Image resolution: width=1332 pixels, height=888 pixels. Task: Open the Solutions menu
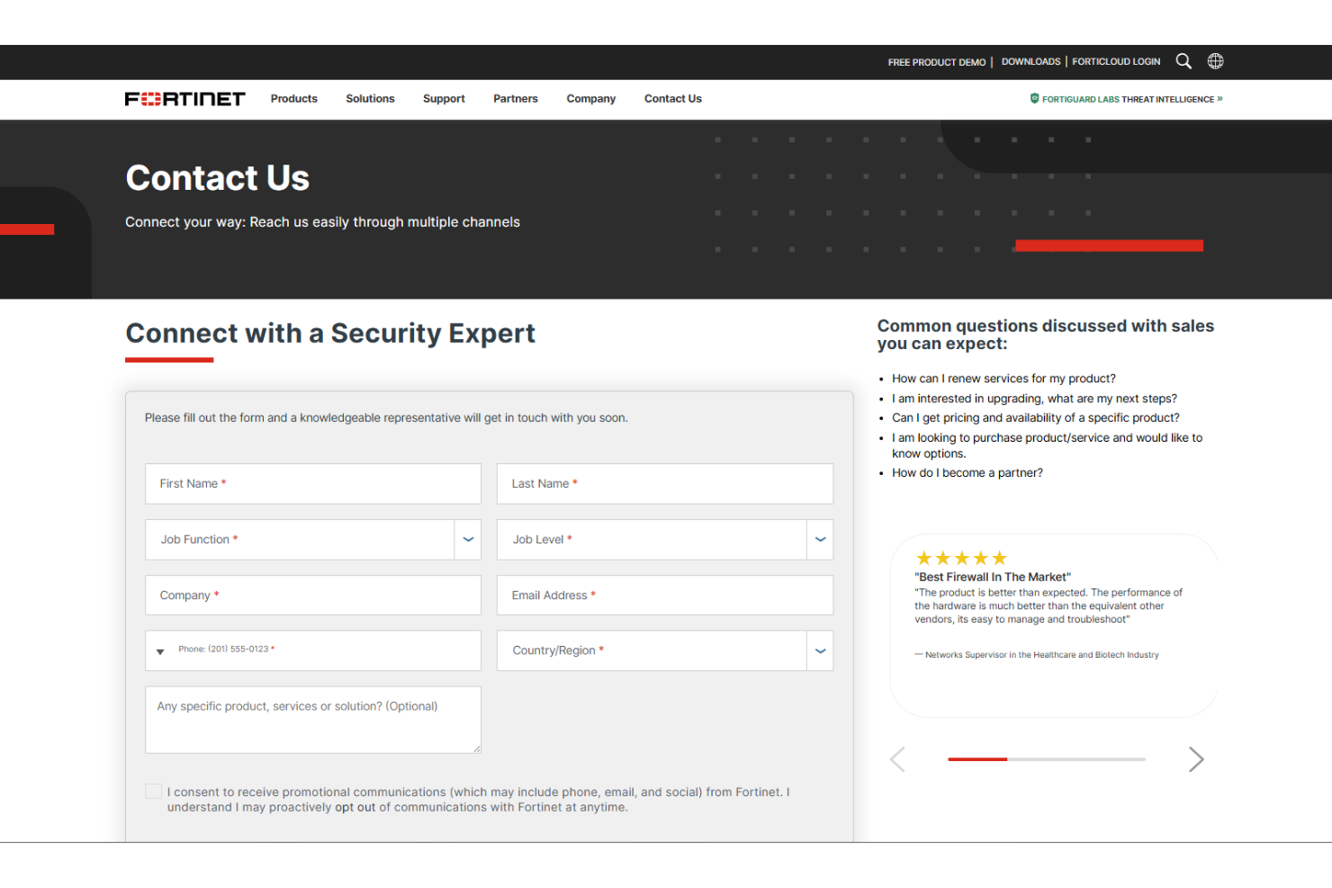click(x=370, y=99)
